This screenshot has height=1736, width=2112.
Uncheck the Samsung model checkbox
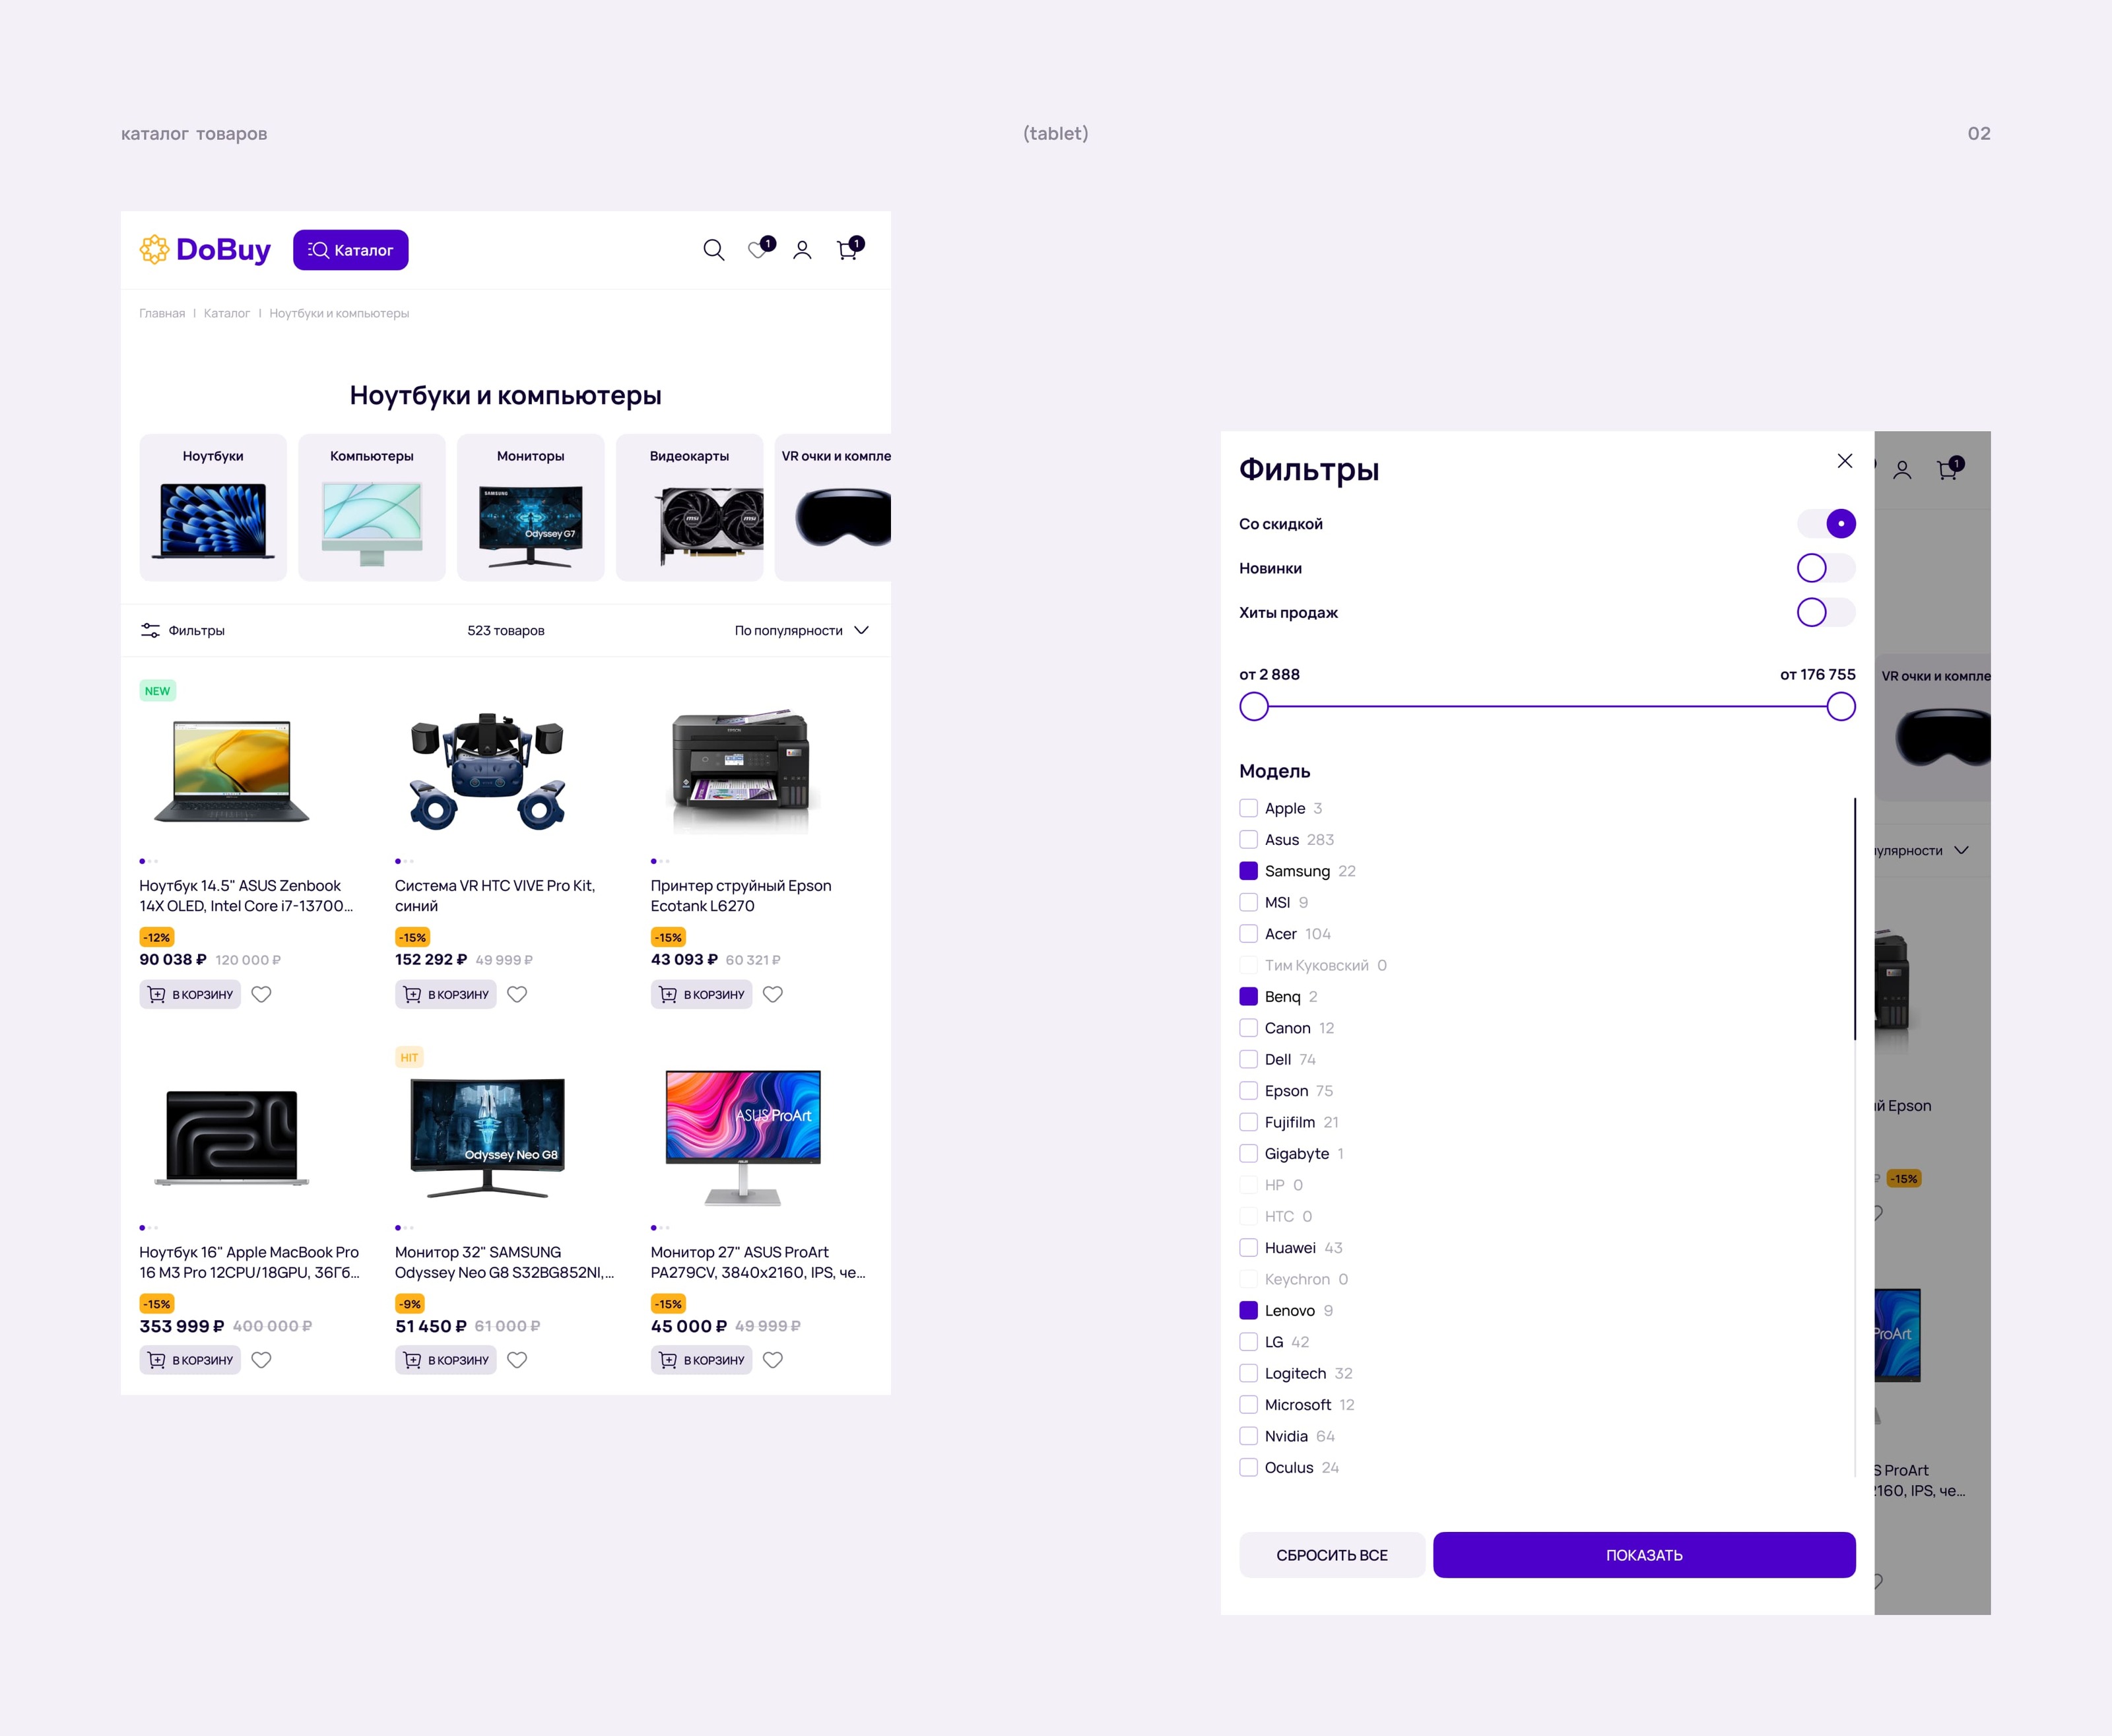(1248, 871)
